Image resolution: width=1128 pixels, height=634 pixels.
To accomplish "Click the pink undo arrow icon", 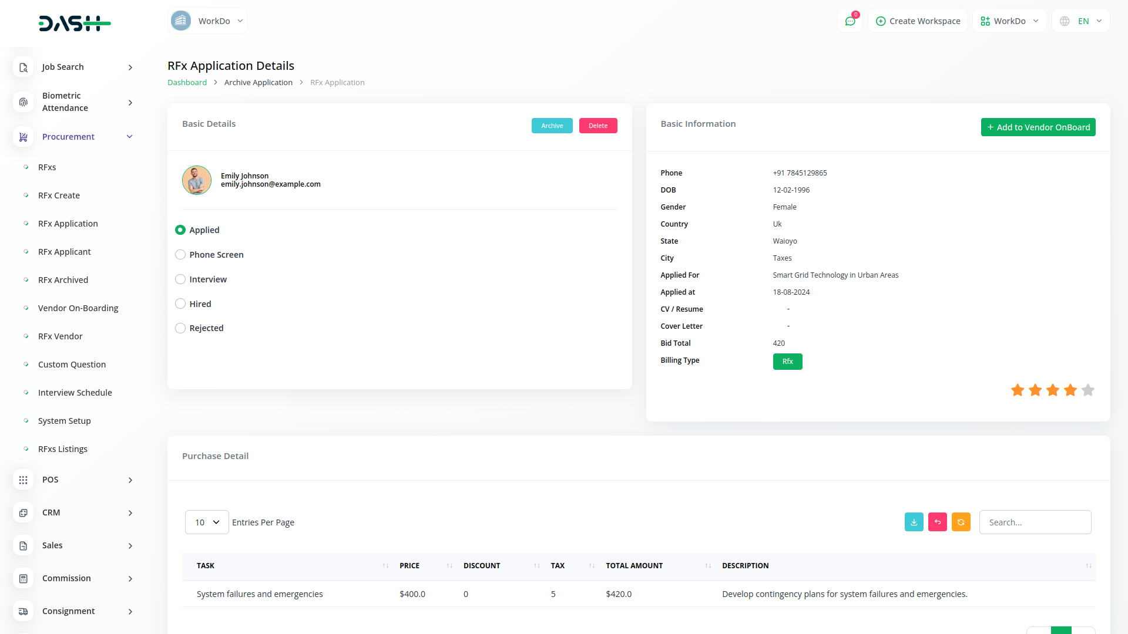I will click(937, 522).
